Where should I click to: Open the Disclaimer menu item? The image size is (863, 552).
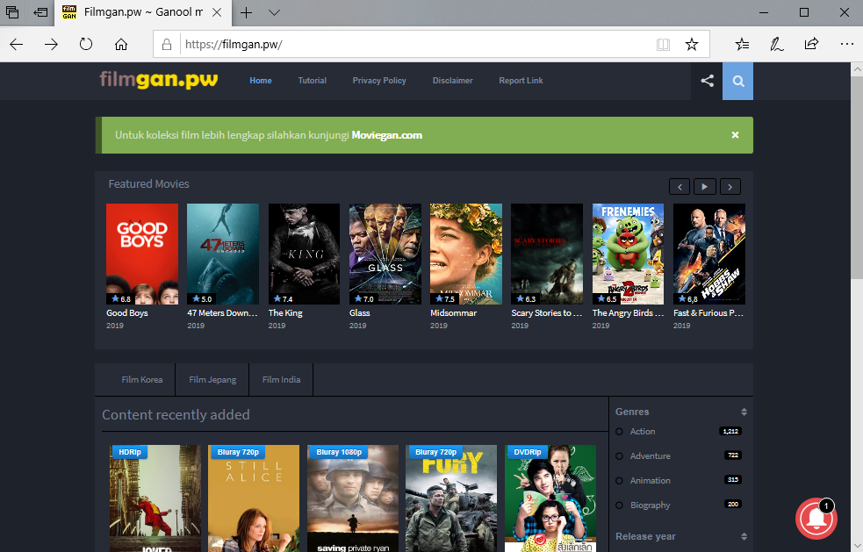click(452, 81)
